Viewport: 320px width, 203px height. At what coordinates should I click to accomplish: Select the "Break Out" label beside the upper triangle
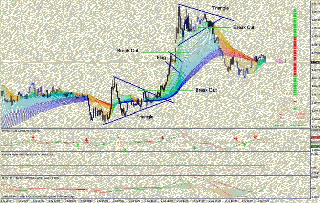244,27
